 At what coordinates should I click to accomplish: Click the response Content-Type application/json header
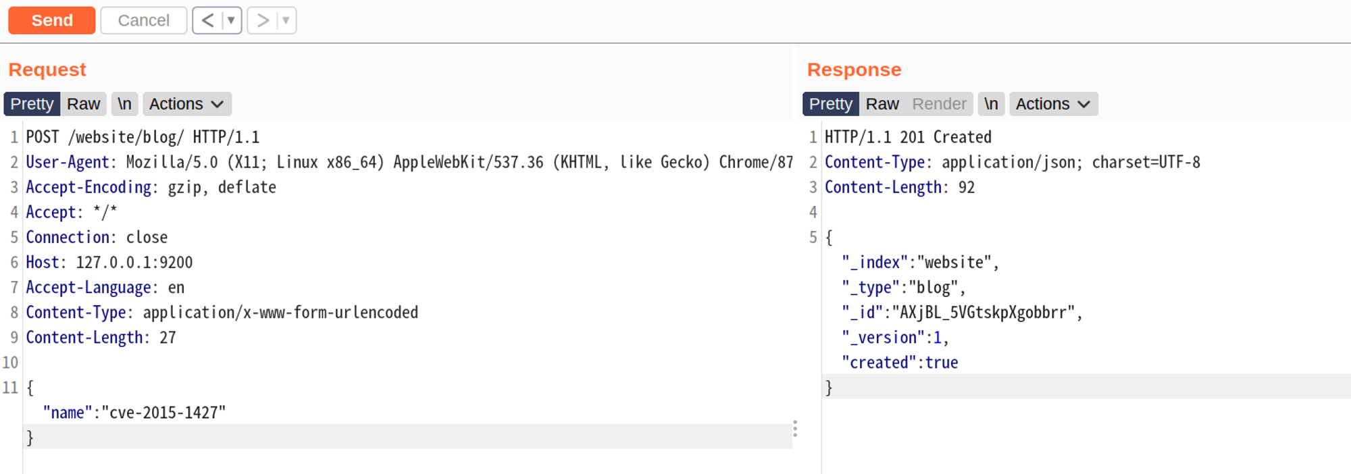pos(1013,162)
